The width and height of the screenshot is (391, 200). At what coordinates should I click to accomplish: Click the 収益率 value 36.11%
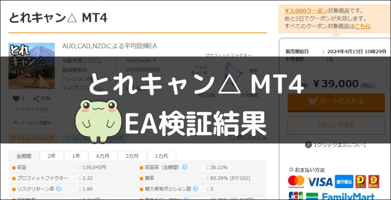point(219,167)
